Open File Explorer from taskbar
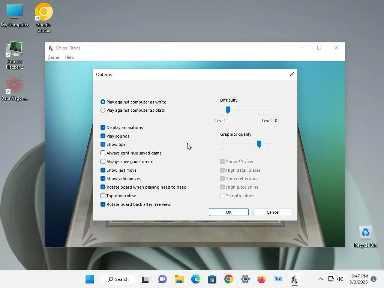 pos(179,279)
